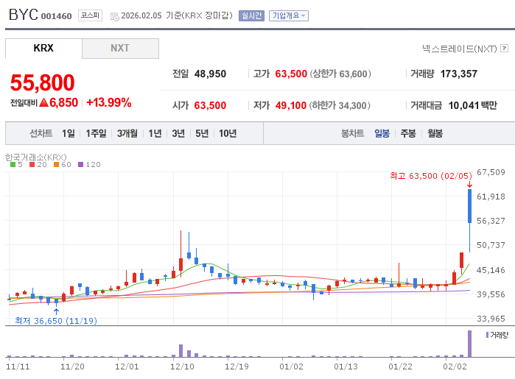Click the stock code 001460
515x379 pixels.
(56, 16)
